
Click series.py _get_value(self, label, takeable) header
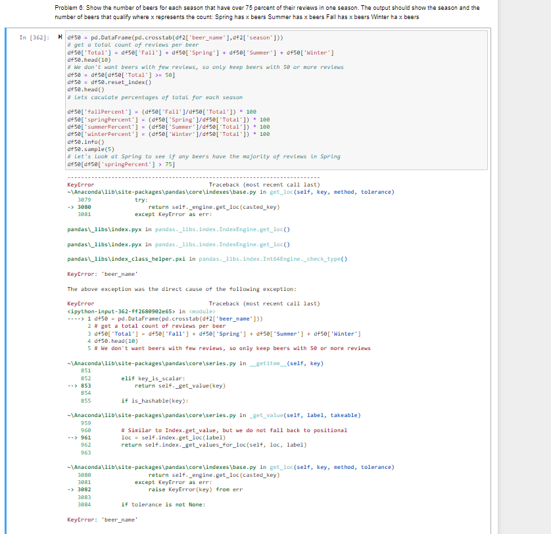tap(214, 415)
